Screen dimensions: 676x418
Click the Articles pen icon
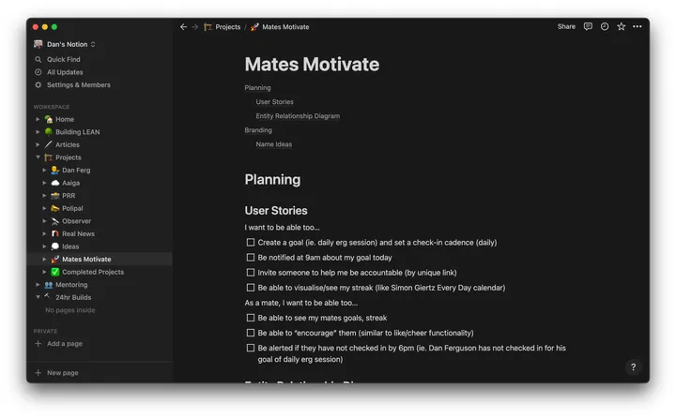[49, 144]
